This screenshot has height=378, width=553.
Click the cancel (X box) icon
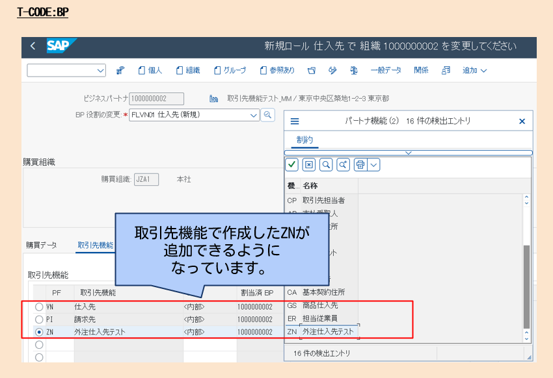(x=309, y=165)
